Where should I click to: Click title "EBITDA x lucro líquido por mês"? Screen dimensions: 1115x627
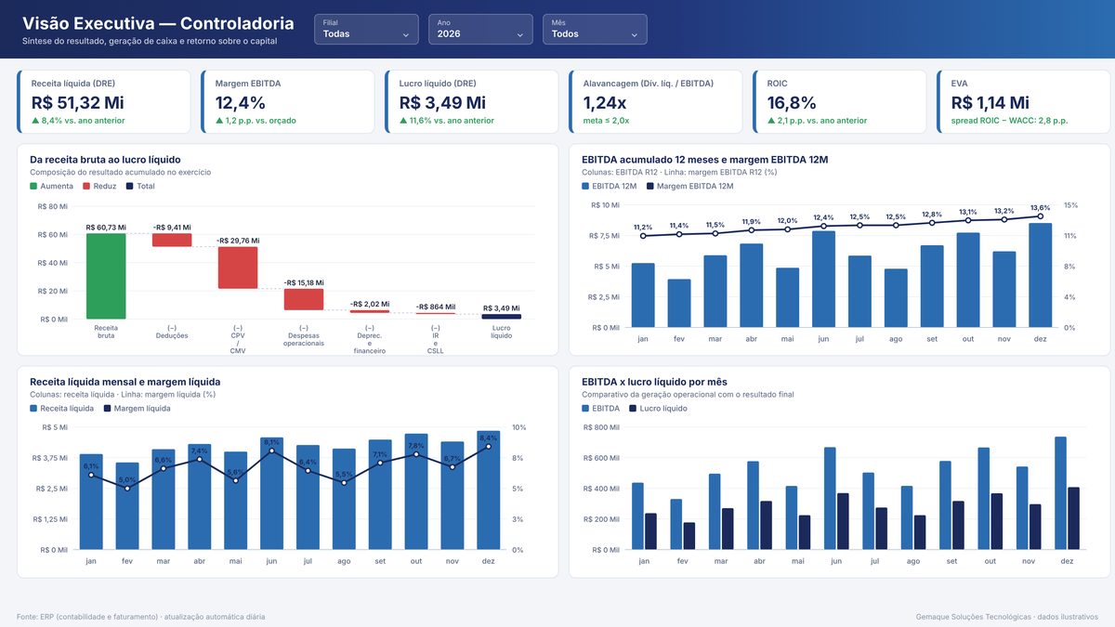pos(654,382)
